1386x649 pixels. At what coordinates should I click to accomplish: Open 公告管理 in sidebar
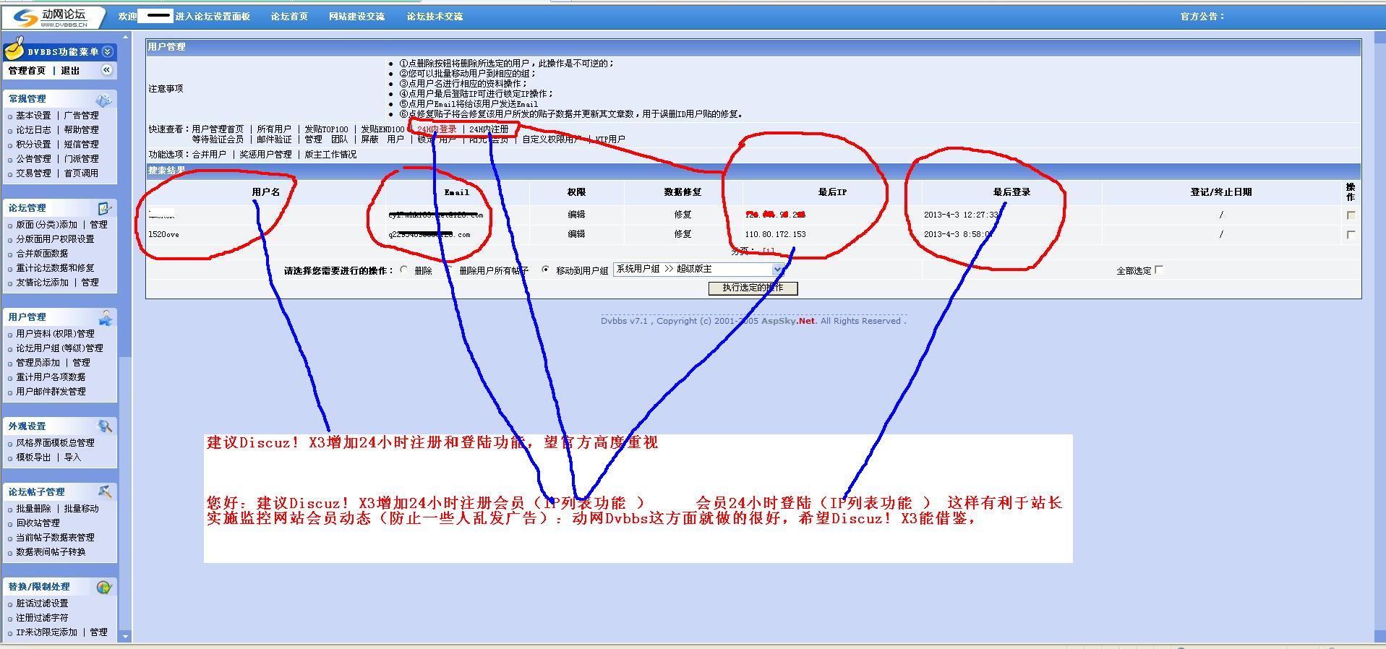33,159
